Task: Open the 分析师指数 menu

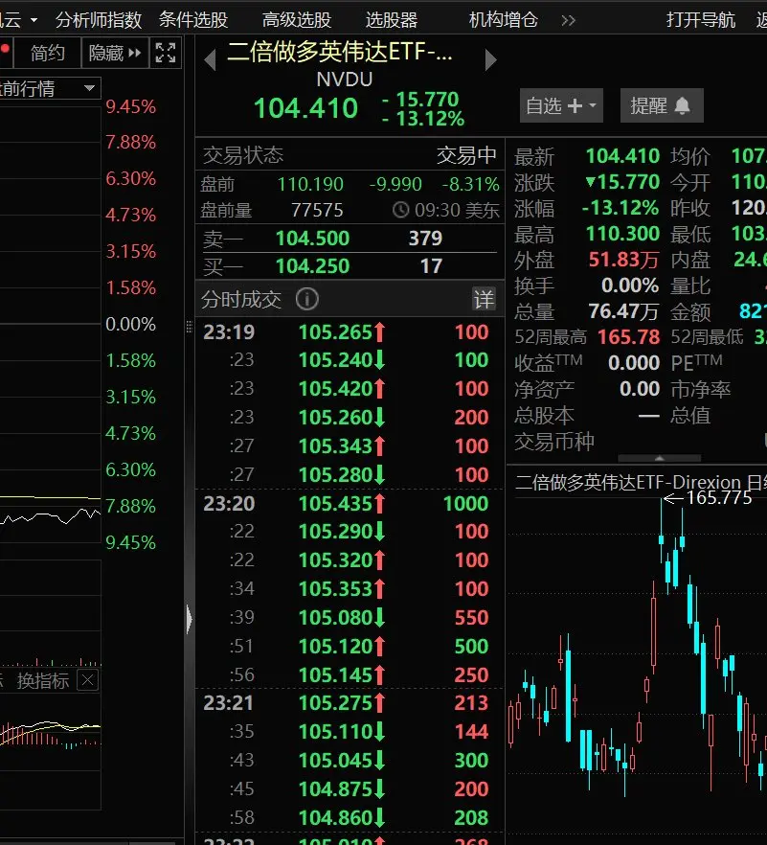Action: pos(99,20)
